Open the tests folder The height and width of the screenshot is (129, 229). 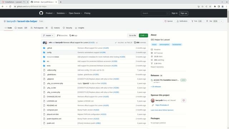[49, 66]
